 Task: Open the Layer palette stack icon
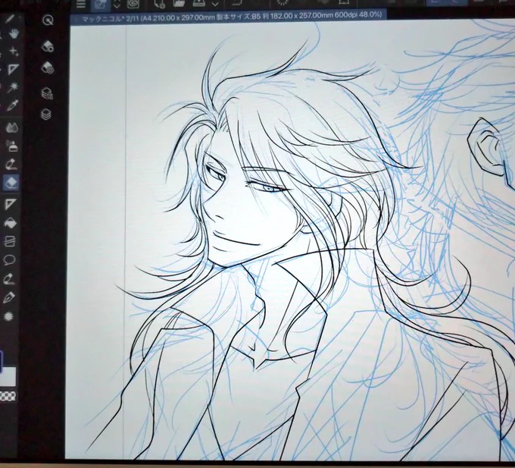pyautogui.click(x=46, y=114)
